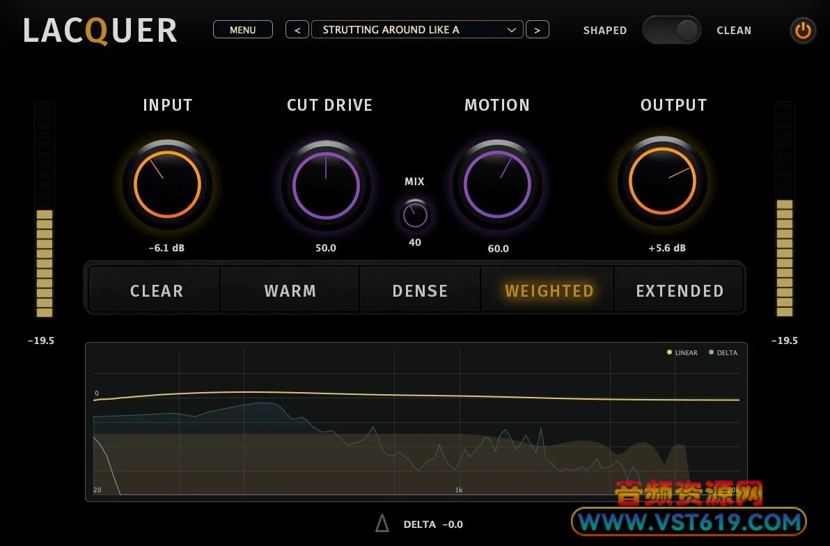Open the preset dropdown STRUTTING AROUND LIKE A
The image size is (830, 546).
point(417,30)
